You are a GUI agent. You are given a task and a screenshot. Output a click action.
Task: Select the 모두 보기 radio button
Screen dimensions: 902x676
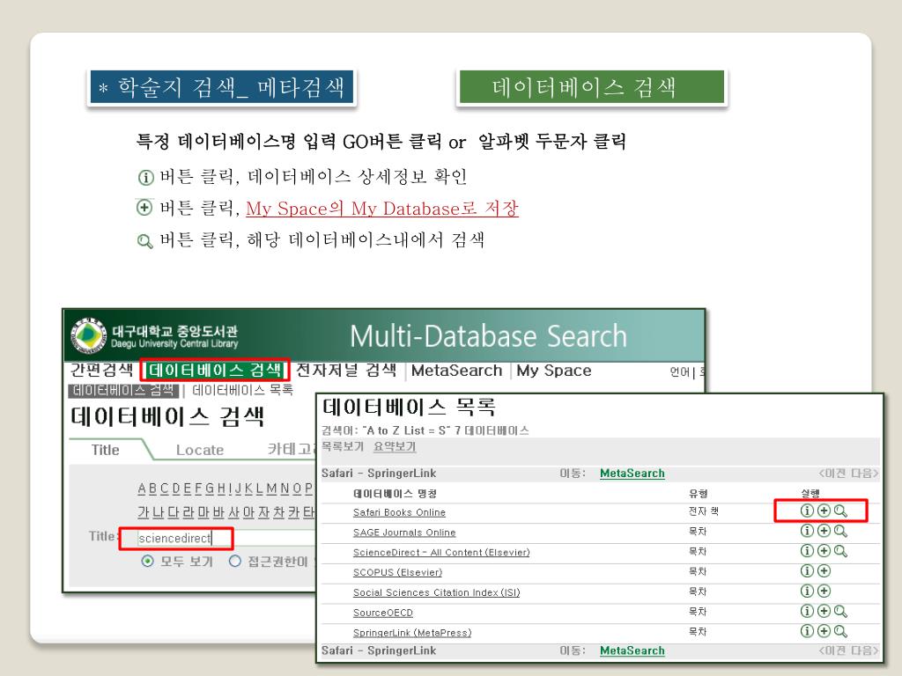pos(147,561)
